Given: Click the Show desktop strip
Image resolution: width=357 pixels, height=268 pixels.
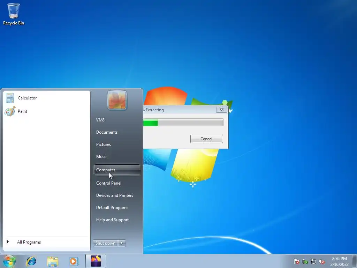Looking at the screenshot, I should coord(355,261).
